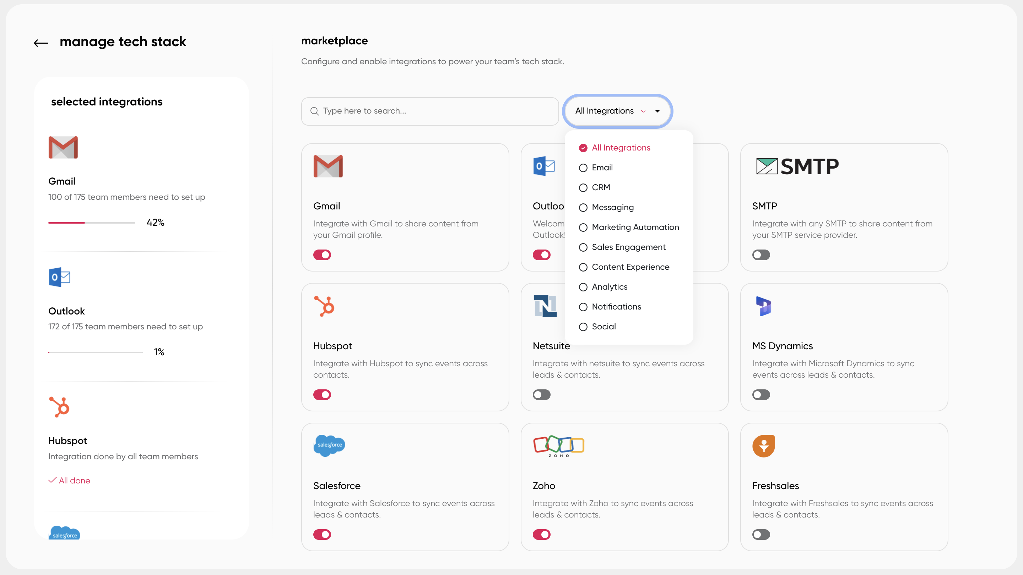Click the Outlook setup progress bar
Screen dimensions: 1023x575
point(95,352)
